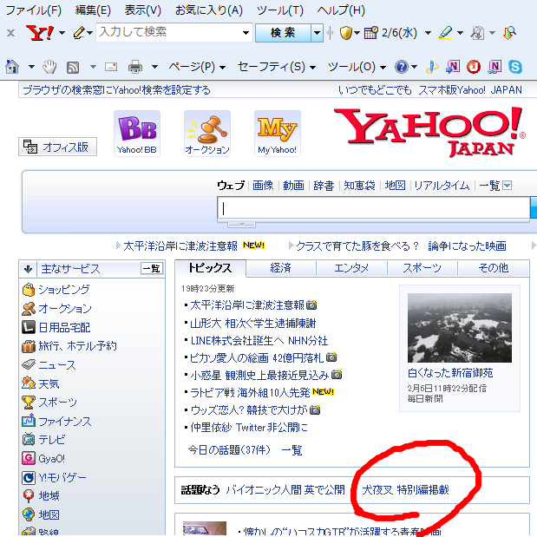Switch to the スポーツ news tab
This screenshot has width=537, height=537.
click(x=422, y=268)
